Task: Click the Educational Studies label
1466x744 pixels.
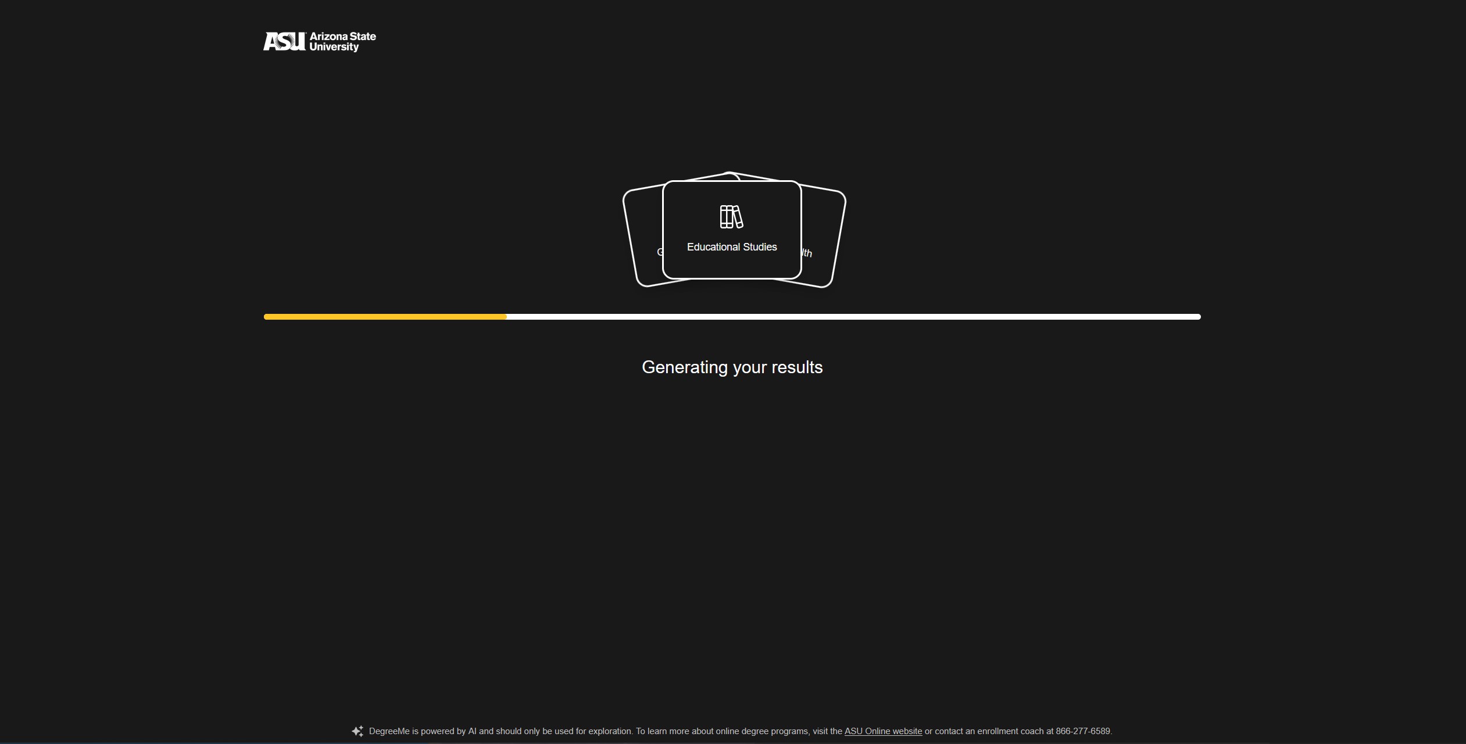Action: click(x=731, y=247)
